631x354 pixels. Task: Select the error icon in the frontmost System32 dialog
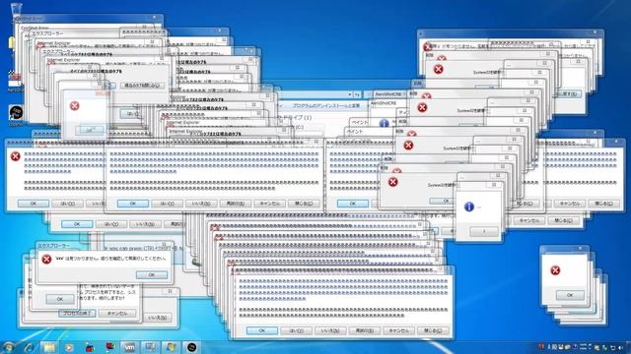click(x=392, y=182)
